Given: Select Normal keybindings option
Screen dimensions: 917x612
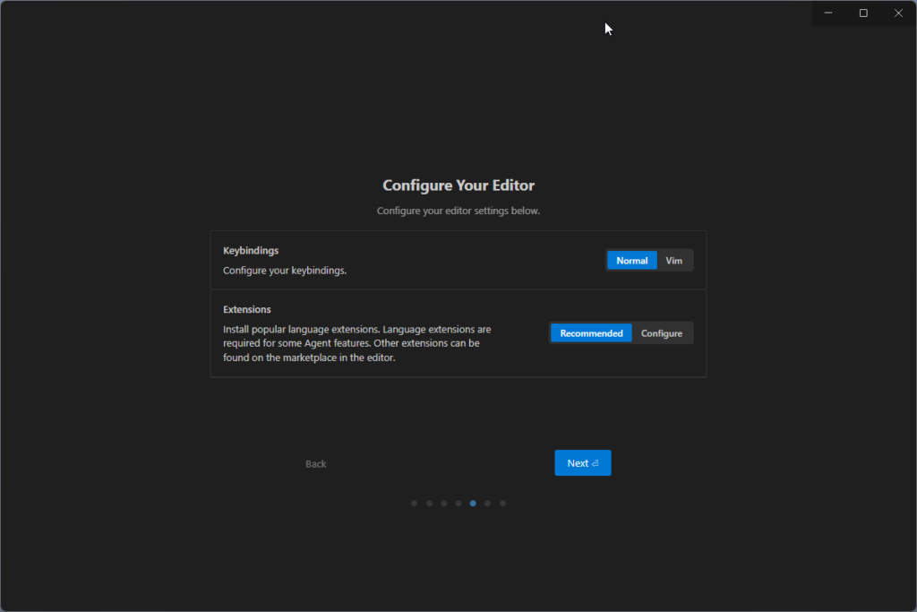Looking at the screenshot, I should tap(631, 261).
